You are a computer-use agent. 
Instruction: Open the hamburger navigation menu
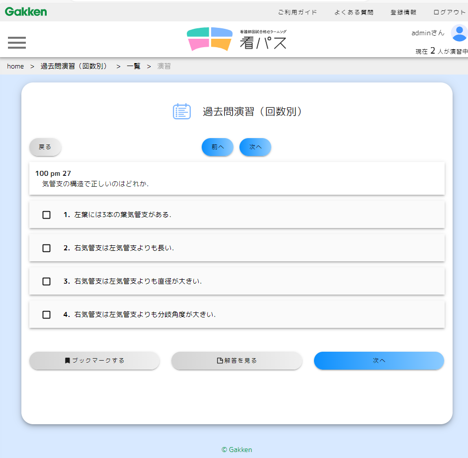tap(16, 43)
